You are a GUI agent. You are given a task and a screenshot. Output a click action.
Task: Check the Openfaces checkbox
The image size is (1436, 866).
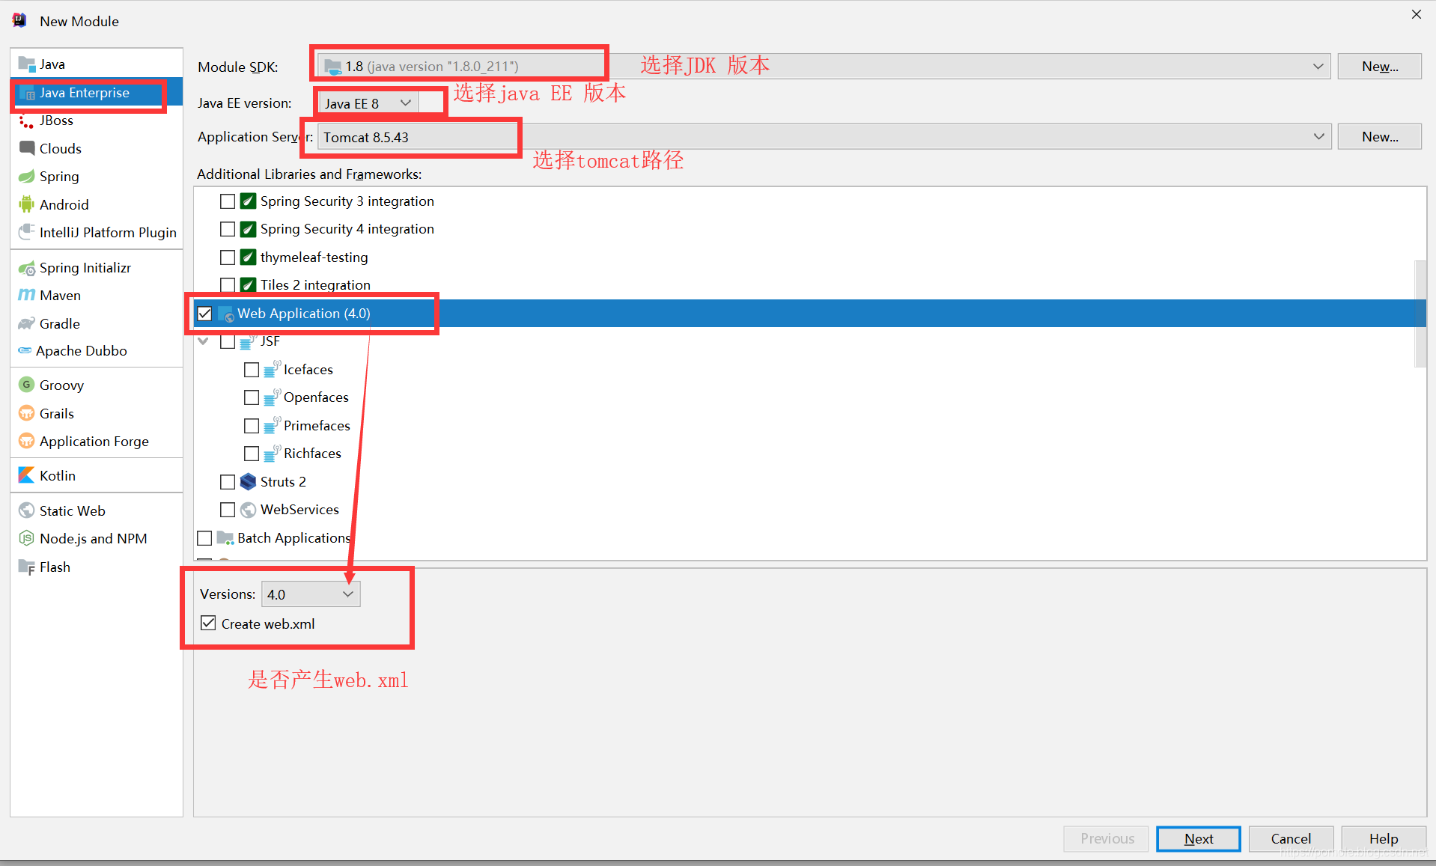pos(252,397)
